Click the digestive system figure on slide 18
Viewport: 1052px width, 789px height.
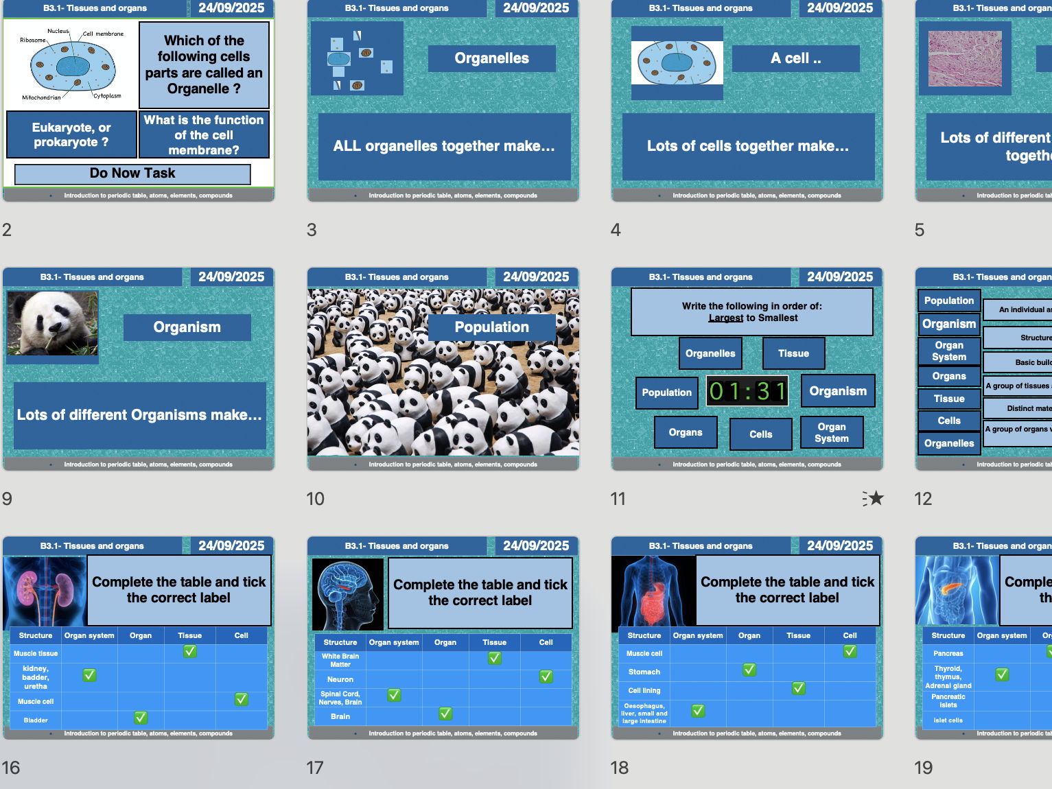[651, 589]
